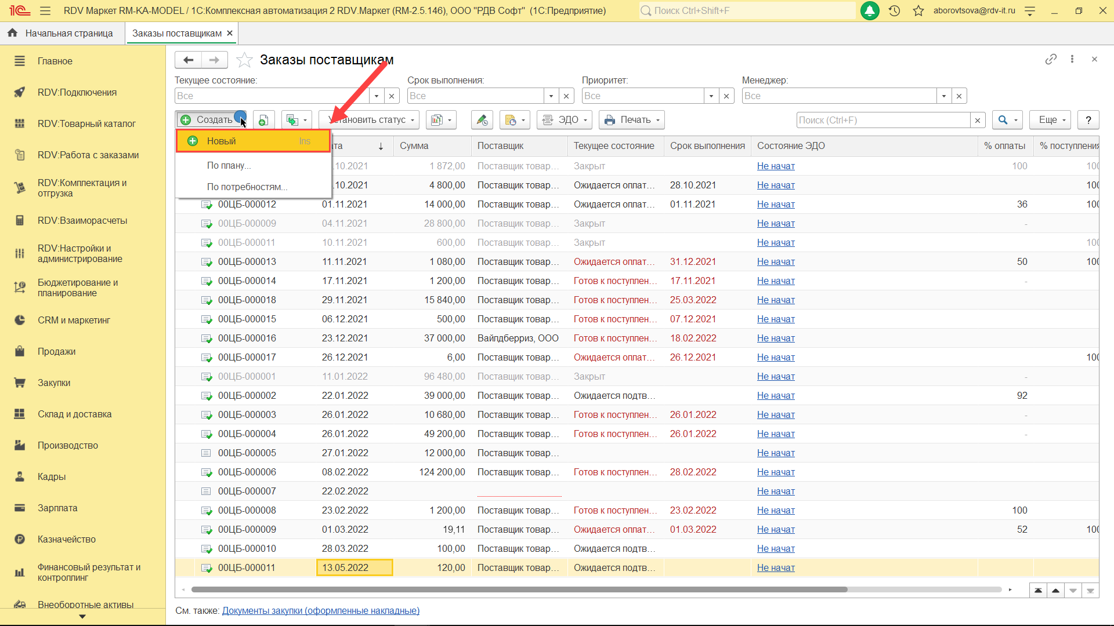Image resolution: width=1114 pixels, height=626 pixels.
Task: Click the Поиск (Ctrl+F) search field
Action: 882,120
